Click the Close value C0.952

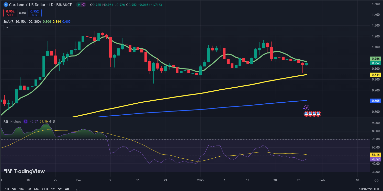pos(132,5)
